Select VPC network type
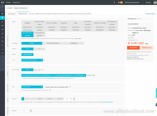157x116 pixels. click(x=27, y=70)
